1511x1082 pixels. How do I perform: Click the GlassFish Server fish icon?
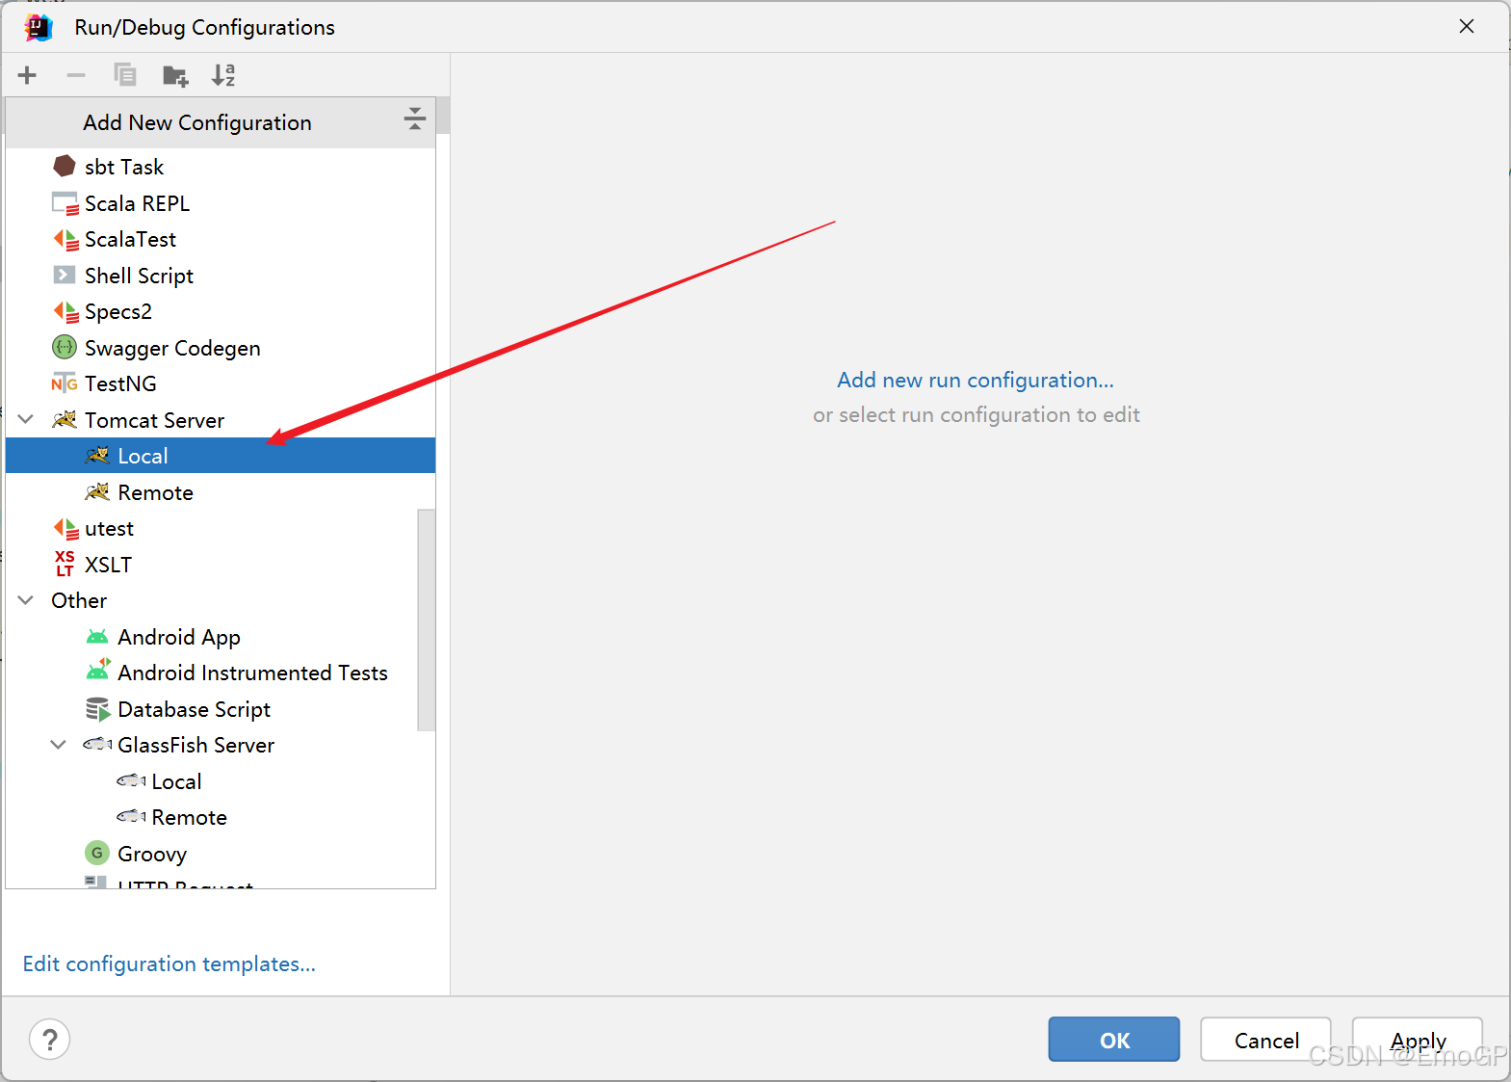pos(97,744)
